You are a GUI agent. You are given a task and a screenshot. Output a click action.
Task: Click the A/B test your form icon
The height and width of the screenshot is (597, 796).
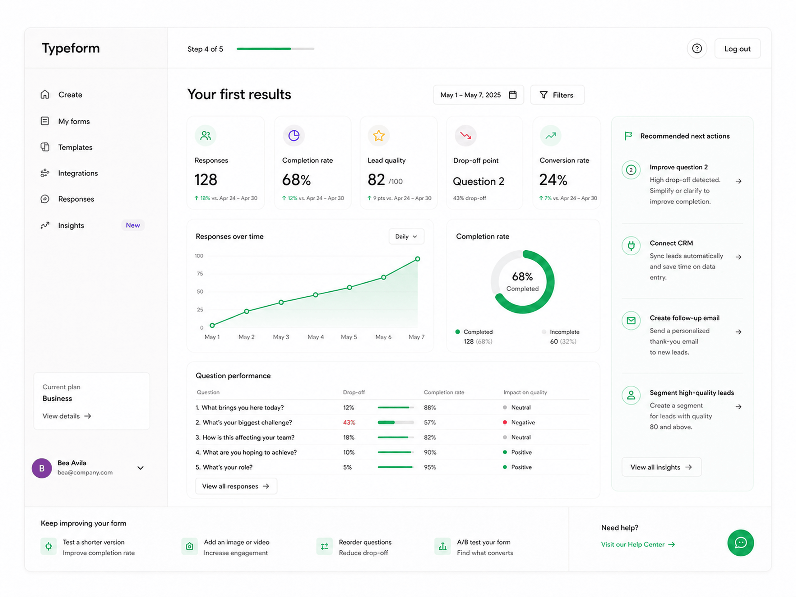click(x=442, y=546)
